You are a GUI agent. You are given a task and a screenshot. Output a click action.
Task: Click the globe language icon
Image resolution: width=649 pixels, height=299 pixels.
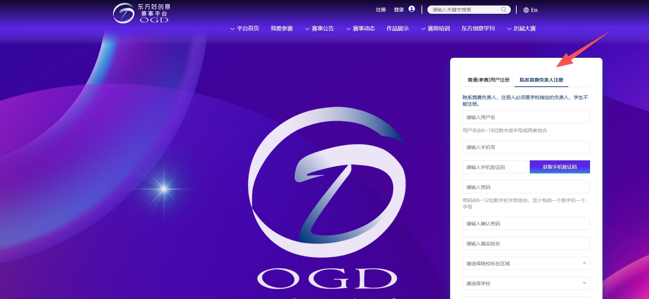[526, 10]
